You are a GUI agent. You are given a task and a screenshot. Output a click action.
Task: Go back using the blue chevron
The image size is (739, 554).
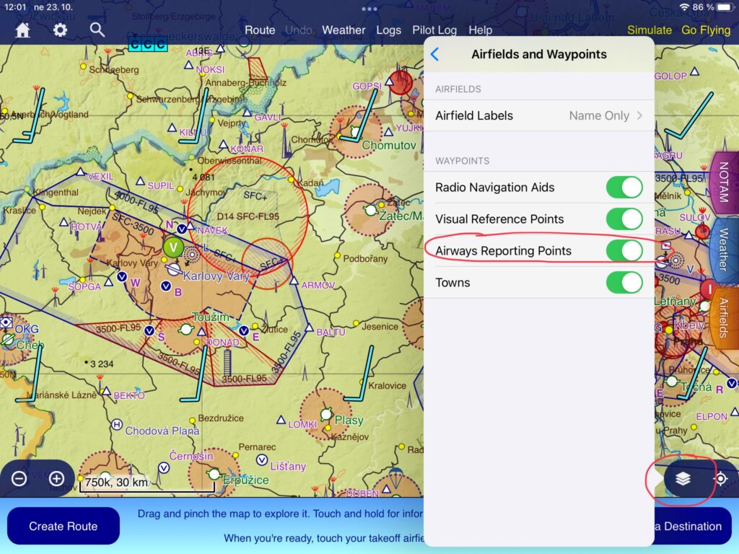pos(434,55)
